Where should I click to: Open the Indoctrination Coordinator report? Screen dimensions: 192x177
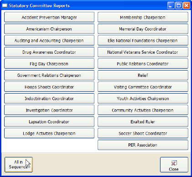(49, 99)
